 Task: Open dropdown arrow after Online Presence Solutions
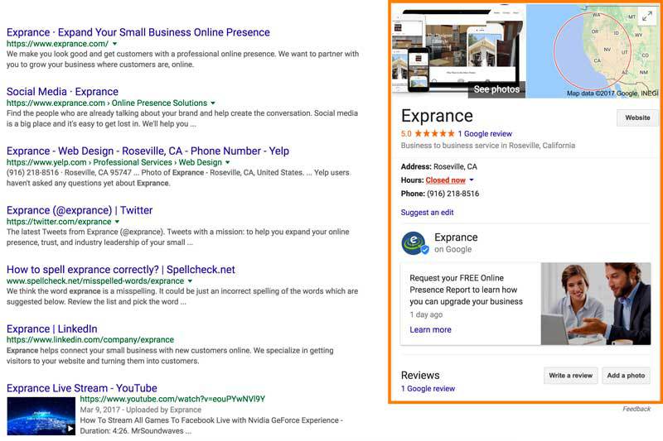(213, 103)
